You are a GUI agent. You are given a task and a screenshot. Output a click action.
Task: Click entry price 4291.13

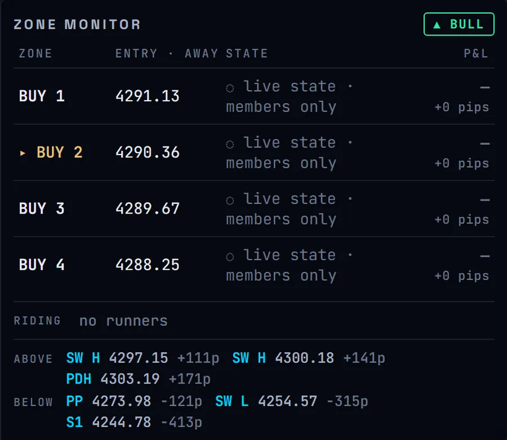pos(148,96)
